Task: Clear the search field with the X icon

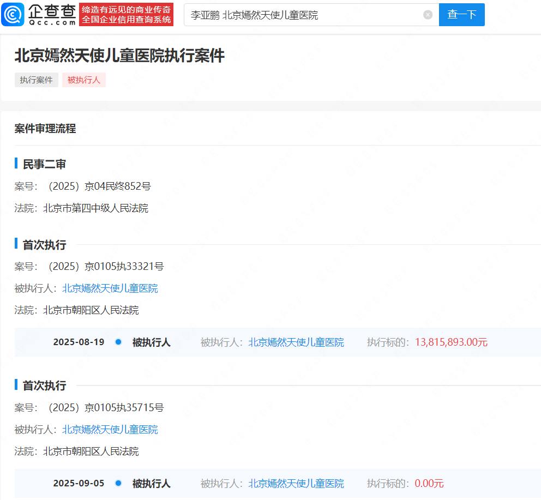Action: [428, 15]
